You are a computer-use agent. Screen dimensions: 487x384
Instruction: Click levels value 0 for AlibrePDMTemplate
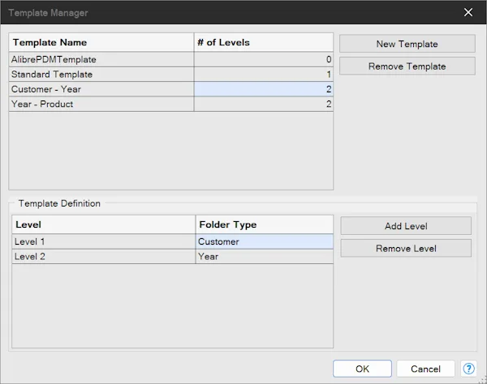263,59
